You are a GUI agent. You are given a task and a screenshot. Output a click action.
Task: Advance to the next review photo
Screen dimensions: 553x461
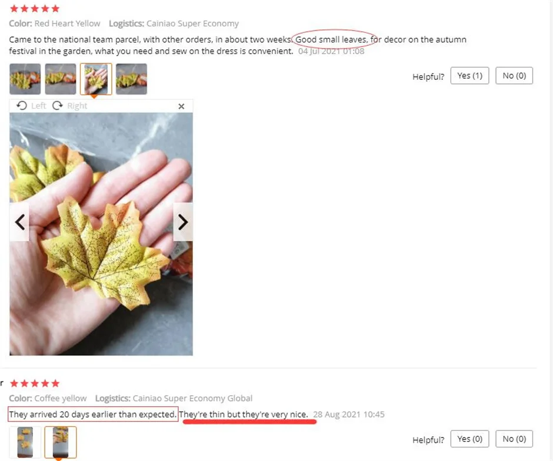183,222
